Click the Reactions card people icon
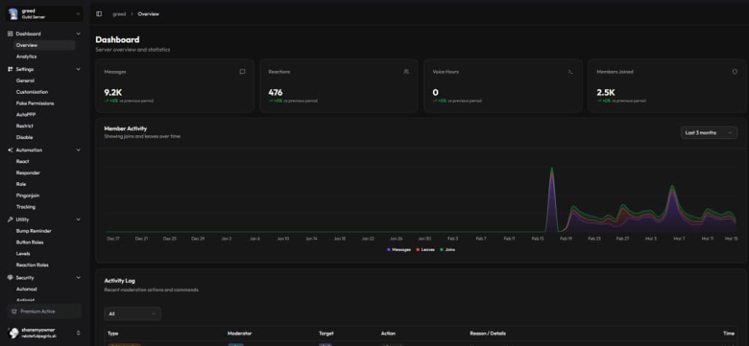The height and width of the screenshot is (346, 749). tap(406, 72)
